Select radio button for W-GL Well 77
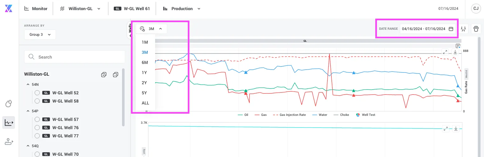The image size is (484, 157). 37,136
